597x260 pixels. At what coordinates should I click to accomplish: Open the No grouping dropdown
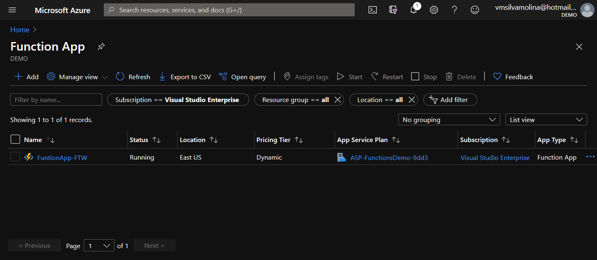449,120
